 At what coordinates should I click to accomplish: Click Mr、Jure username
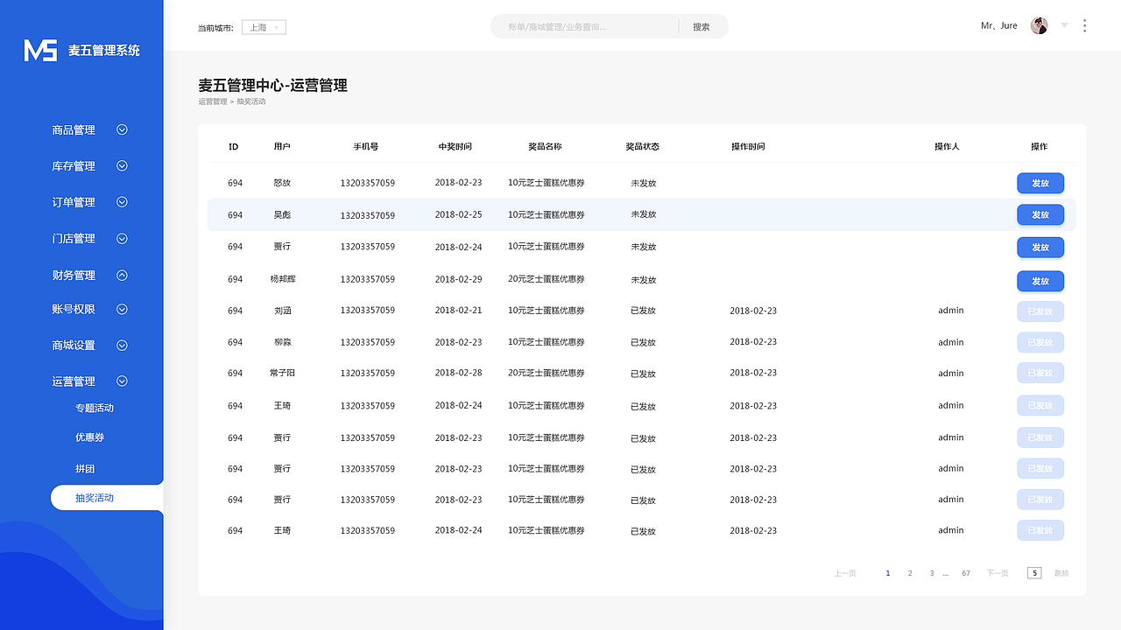[x=999, y=26]
